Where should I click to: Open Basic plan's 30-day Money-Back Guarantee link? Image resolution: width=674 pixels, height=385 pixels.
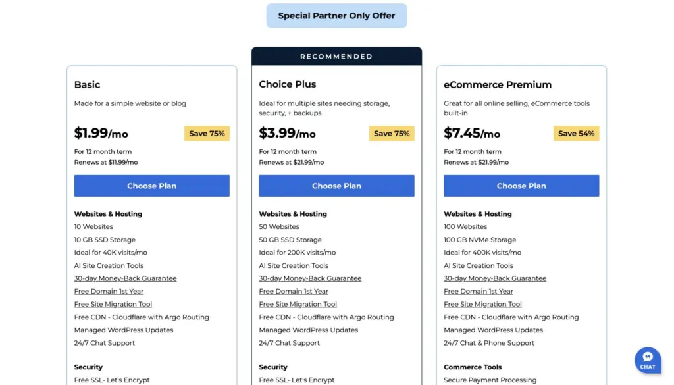point(125,278)
